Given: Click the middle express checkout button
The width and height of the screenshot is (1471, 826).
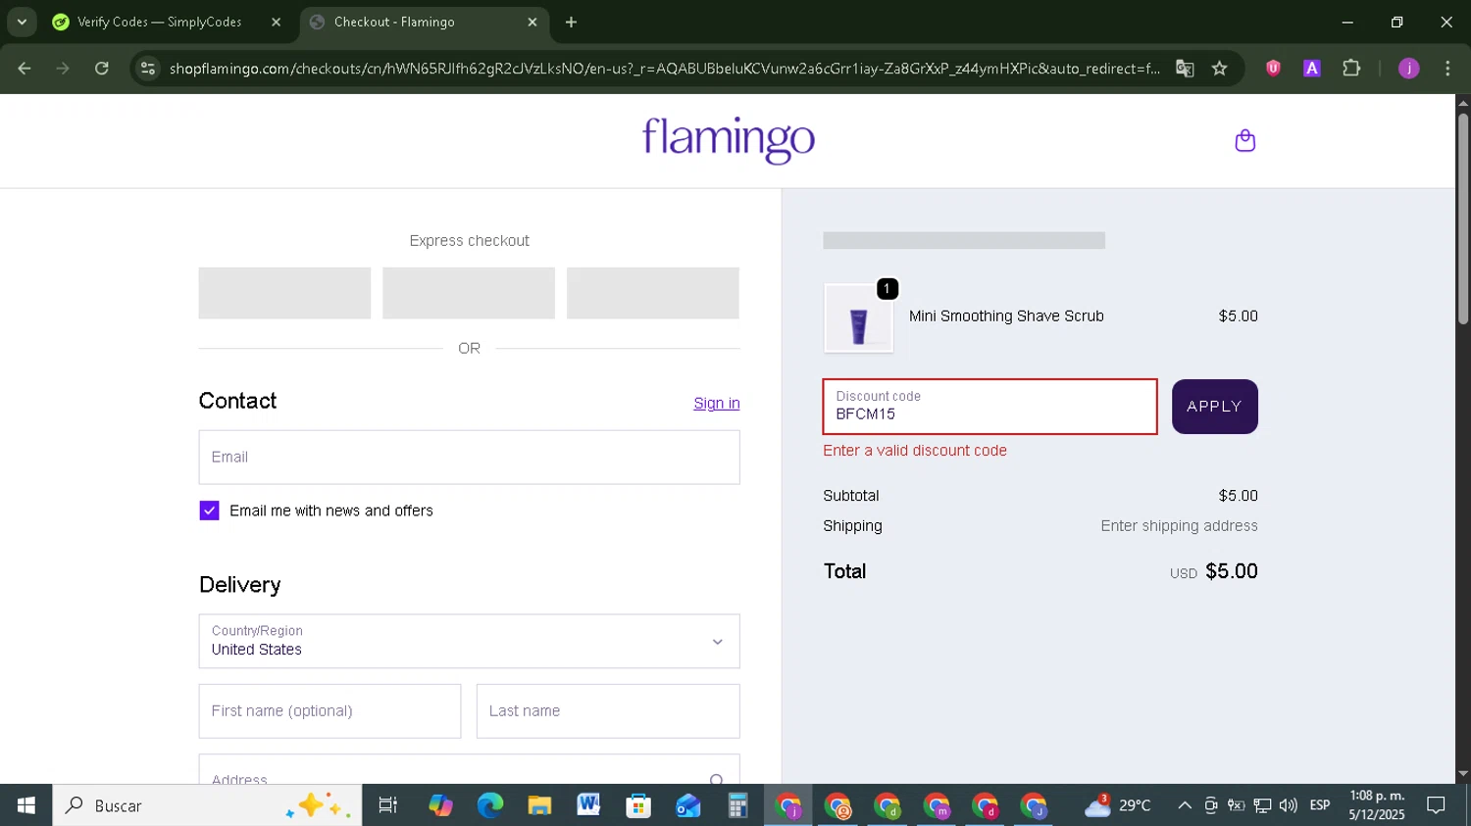Looking at the screenshot, I should [x=469, y=293].
